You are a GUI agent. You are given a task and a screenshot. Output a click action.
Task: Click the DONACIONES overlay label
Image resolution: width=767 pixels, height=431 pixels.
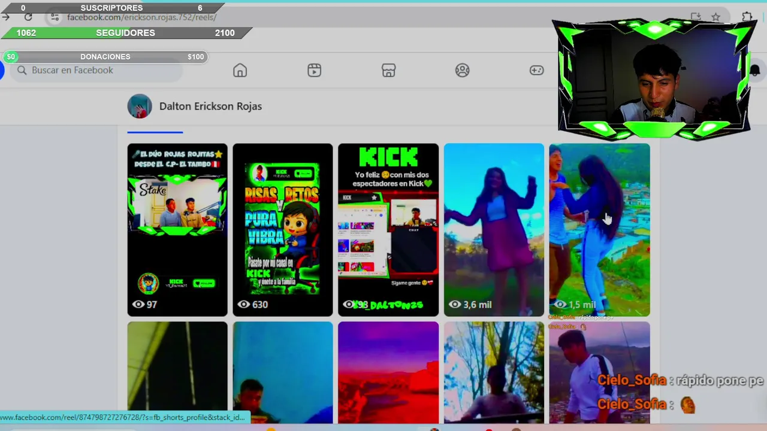[105, 57]
